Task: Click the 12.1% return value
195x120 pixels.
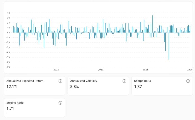Action: pos(12,87)
